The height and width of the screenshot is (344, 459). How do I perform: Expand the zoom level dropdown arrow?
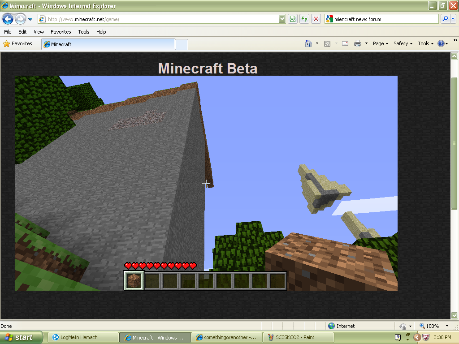447,326
